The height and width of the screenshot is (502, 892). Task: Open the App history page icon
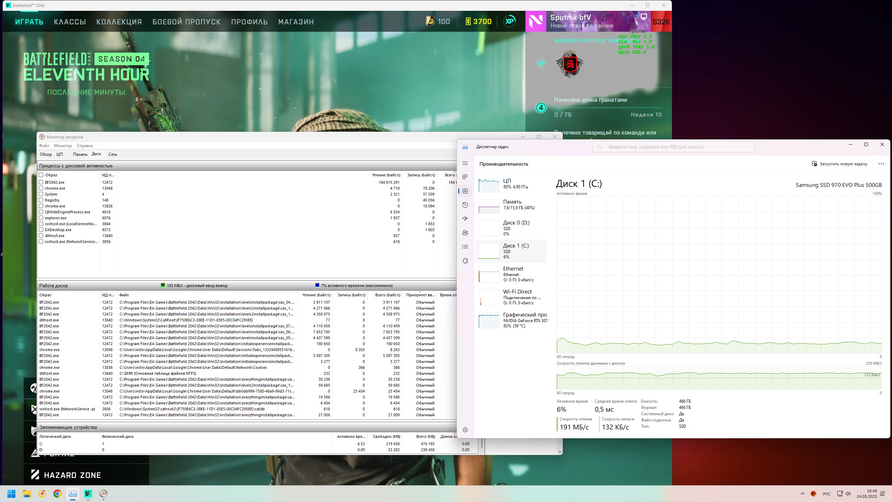[465, 205]
